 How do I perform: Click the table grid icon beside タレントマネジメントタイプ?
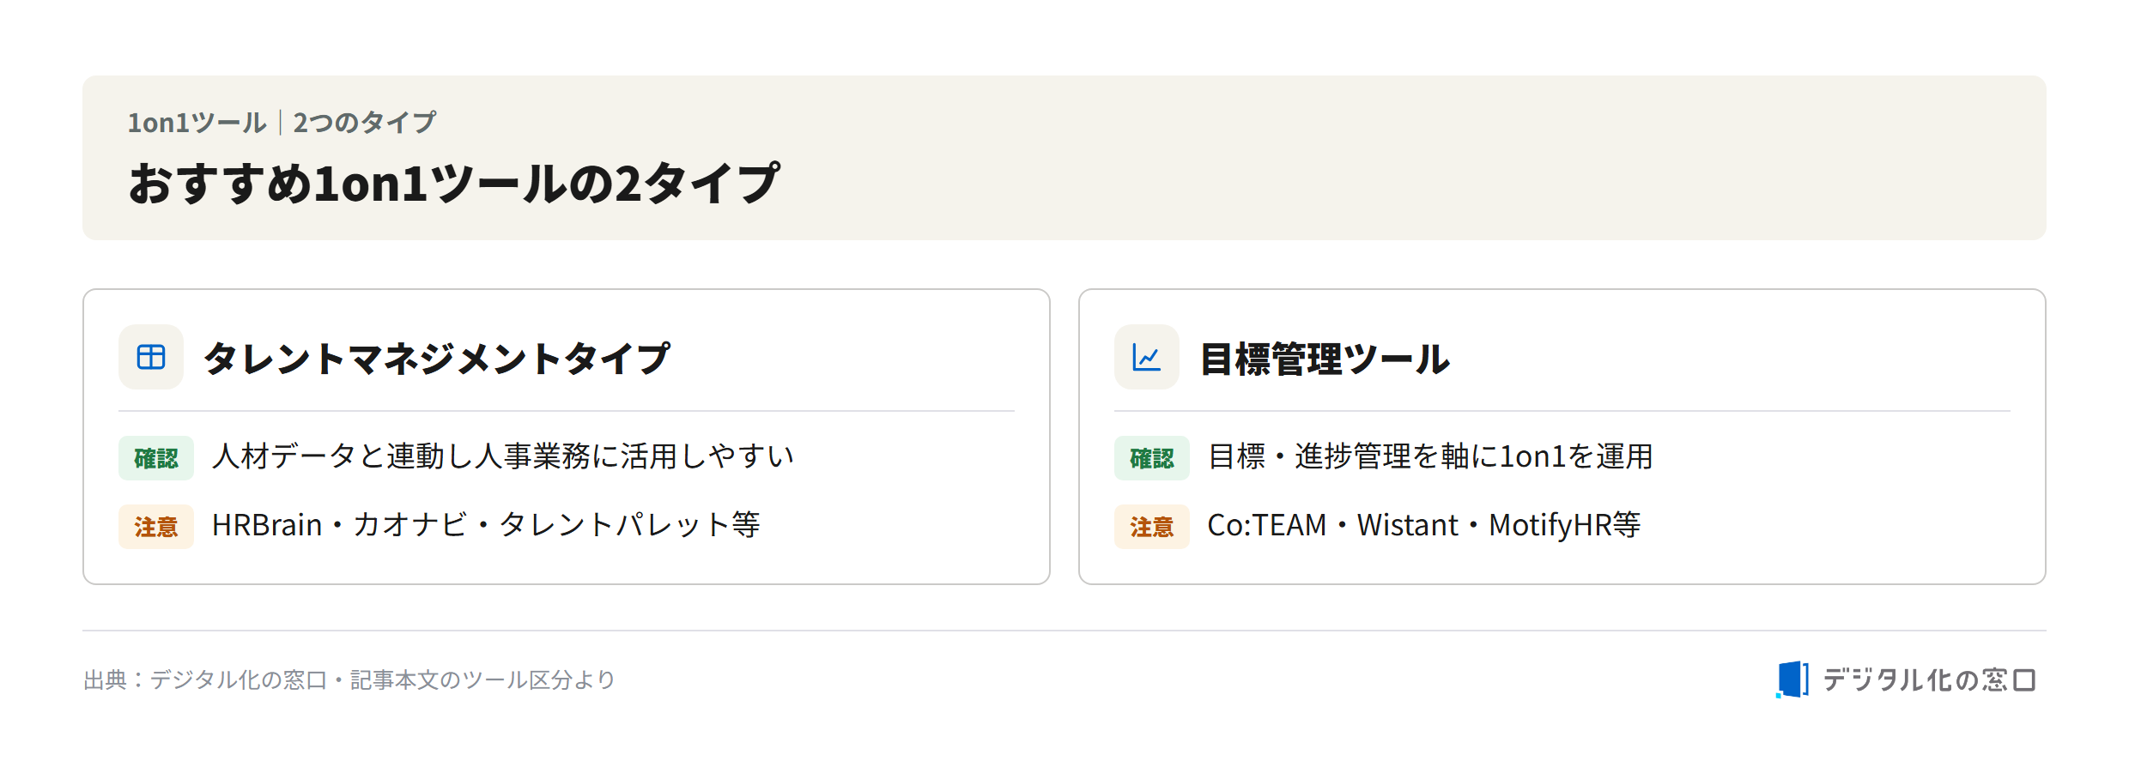click(x=151, y=357)
